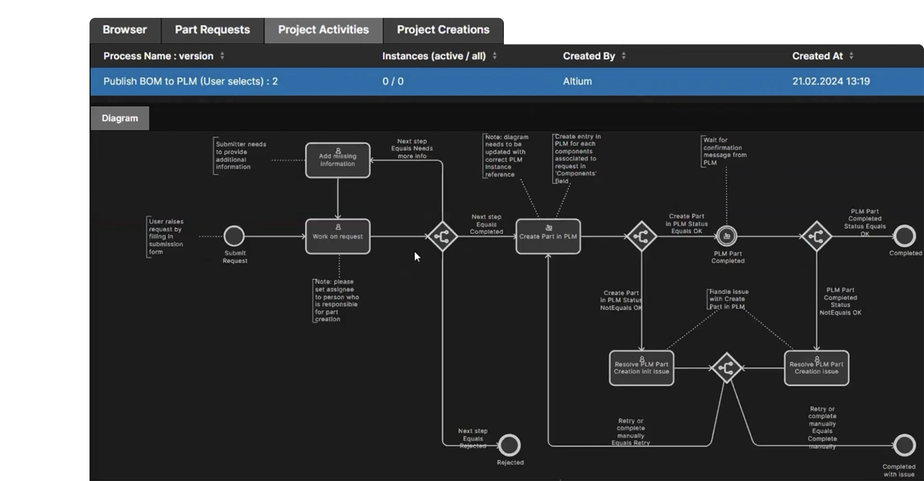This screenshot has height=481, width=924.
Task: Click the 'Create entry in PLM' annotation
Action: pos(577,159)
